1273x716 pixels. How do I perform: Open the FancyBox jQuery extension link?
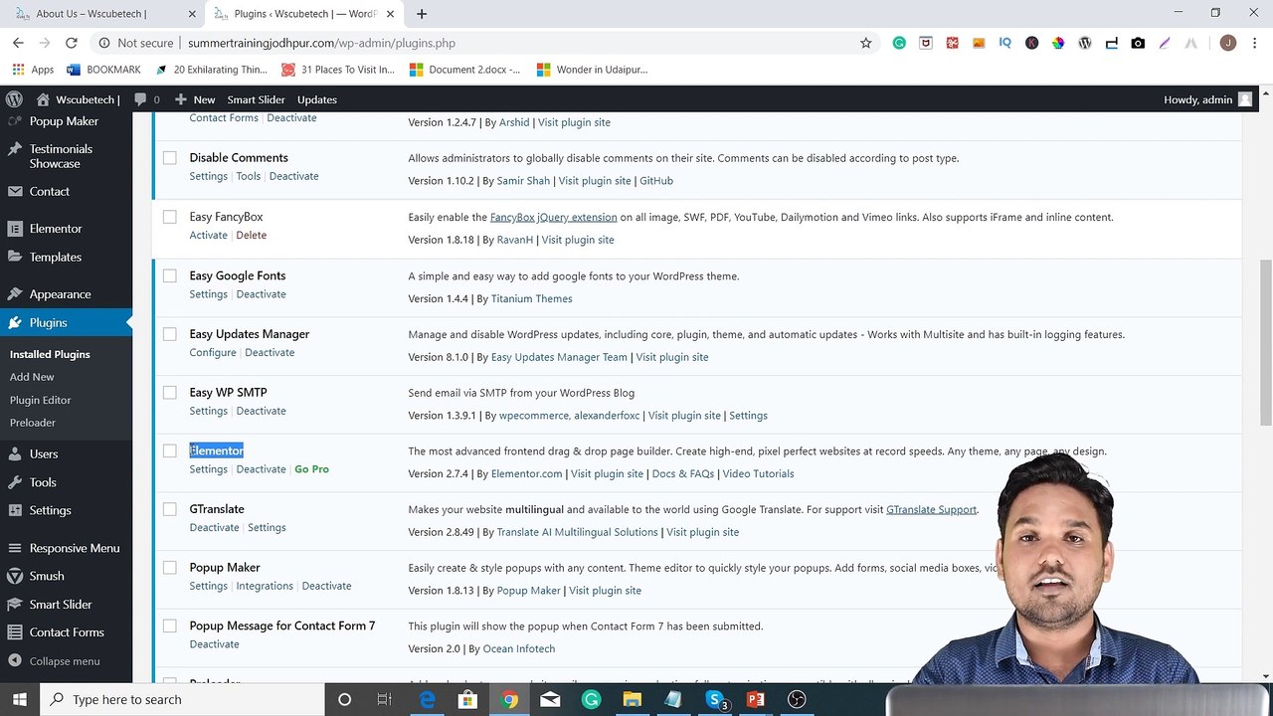tap(553, 217)
